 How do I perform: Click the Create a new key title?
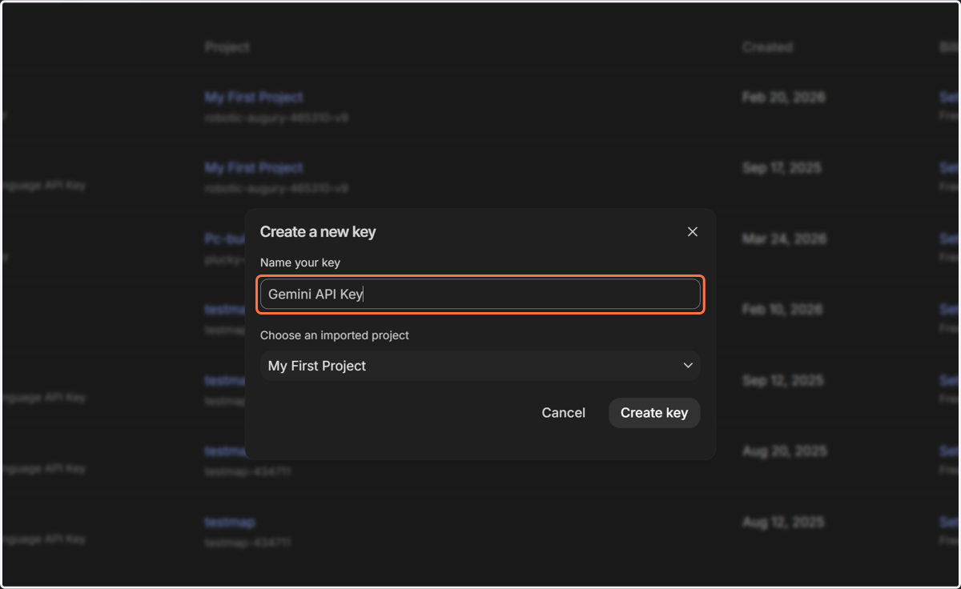tap(318, 232)
